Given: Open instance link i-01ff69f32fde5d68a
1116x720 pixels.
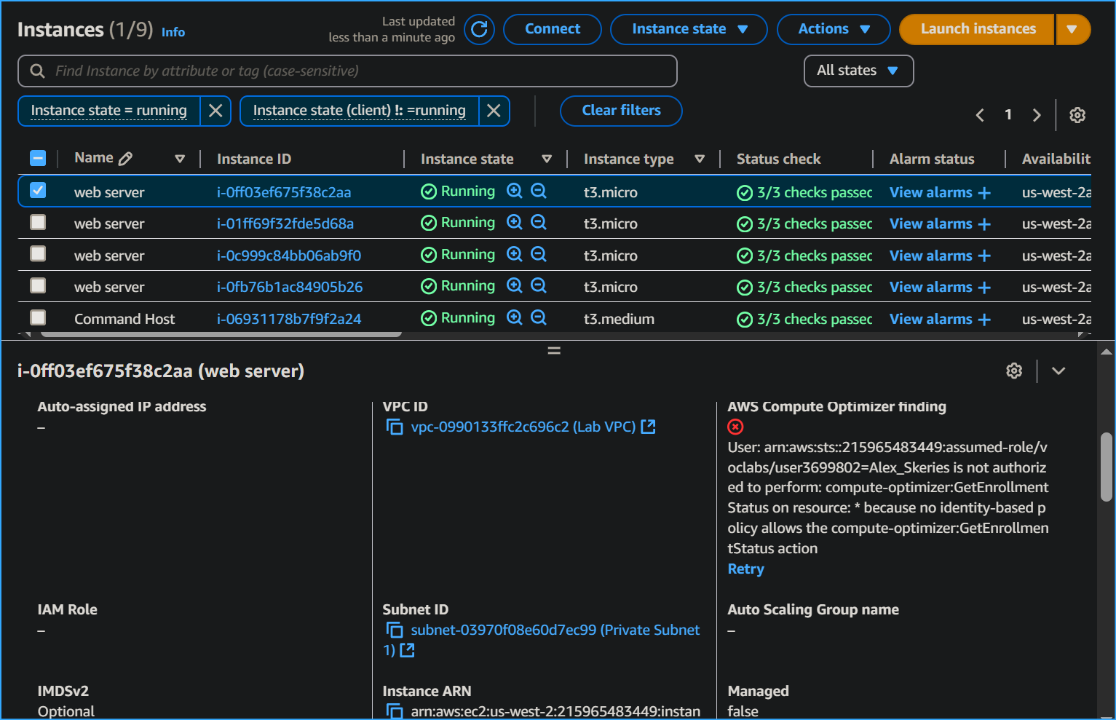Looking at the screenshot, I should coord(285,224).
